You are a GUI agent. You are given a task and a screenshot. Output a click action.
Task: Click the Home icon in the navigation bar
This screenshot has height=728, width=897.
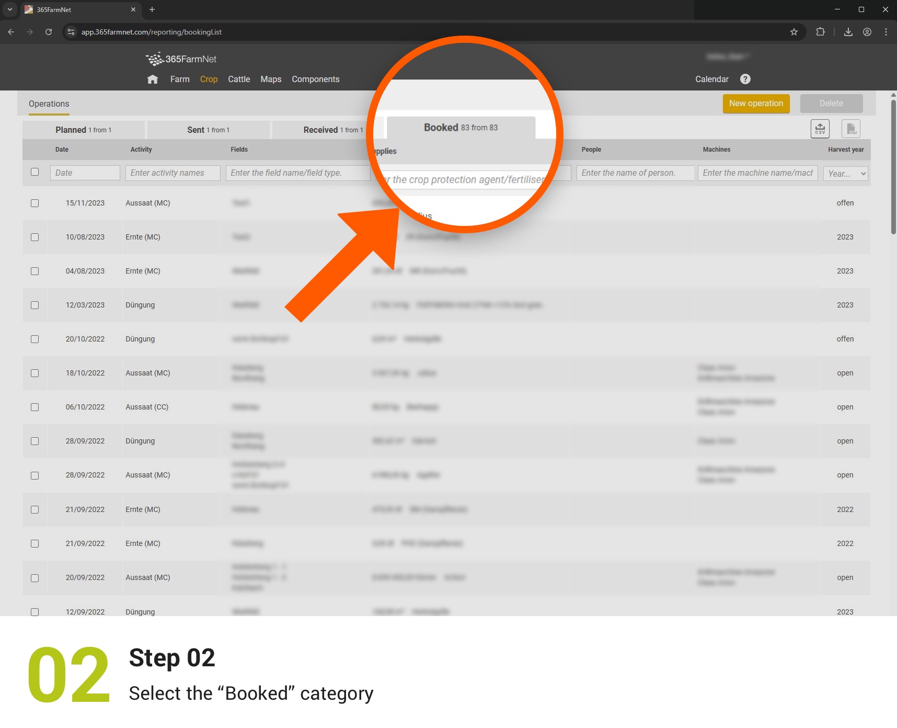pyautogui.click(x=153, y=79)
